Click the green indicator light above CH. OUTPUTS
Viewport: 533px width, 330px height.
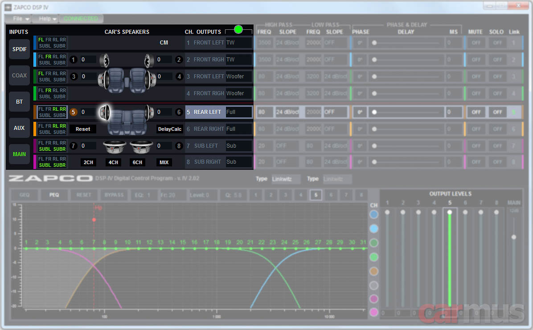tap(238, 29)
